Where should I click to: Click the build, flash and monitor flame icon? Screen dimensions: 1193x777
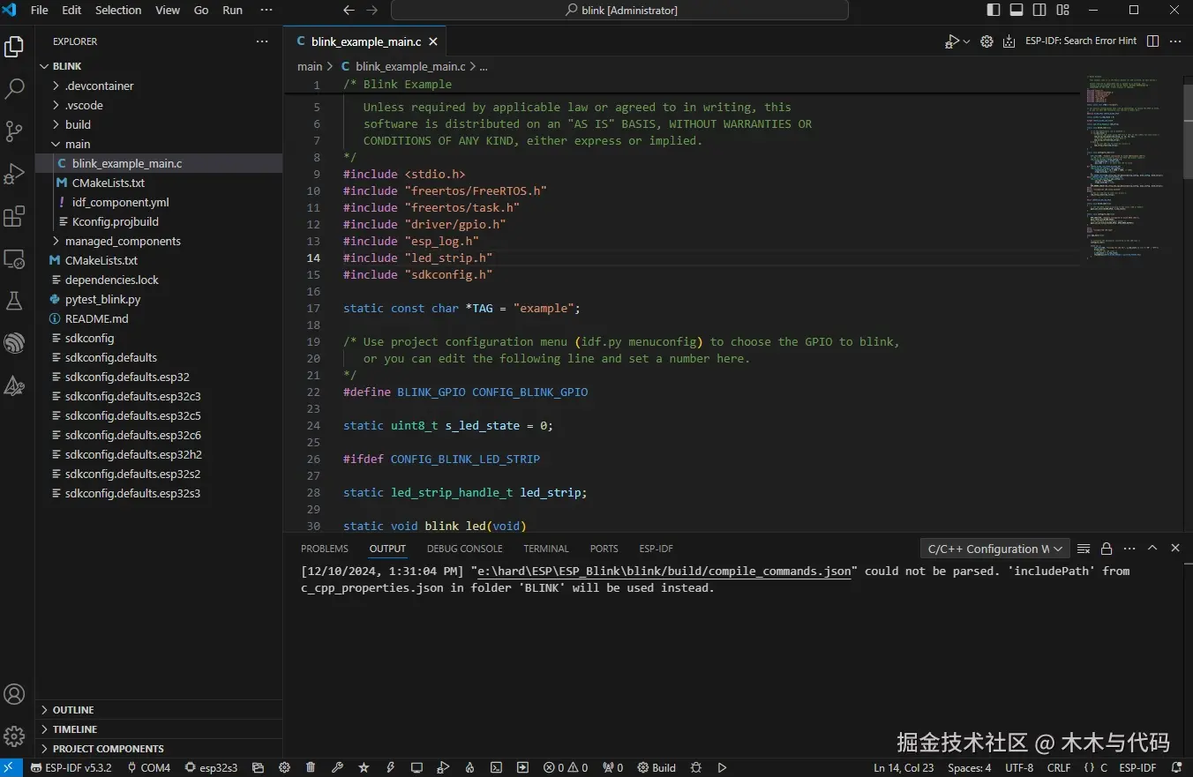[469, 767]
